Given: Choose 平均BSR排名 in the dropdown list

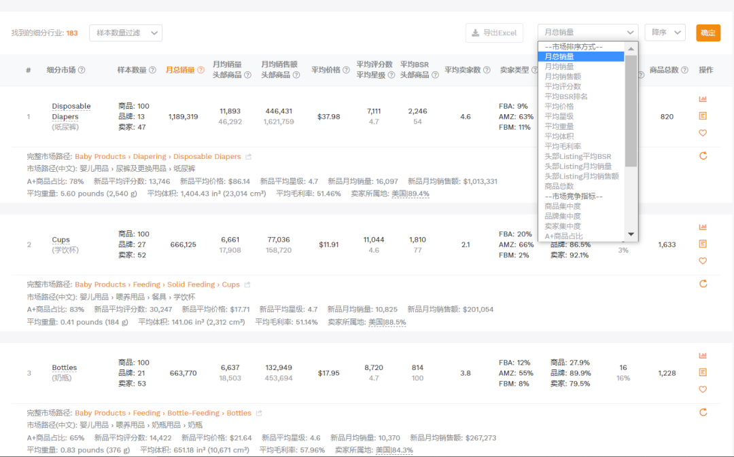Looking at the screenshot, I should point(566,96).
